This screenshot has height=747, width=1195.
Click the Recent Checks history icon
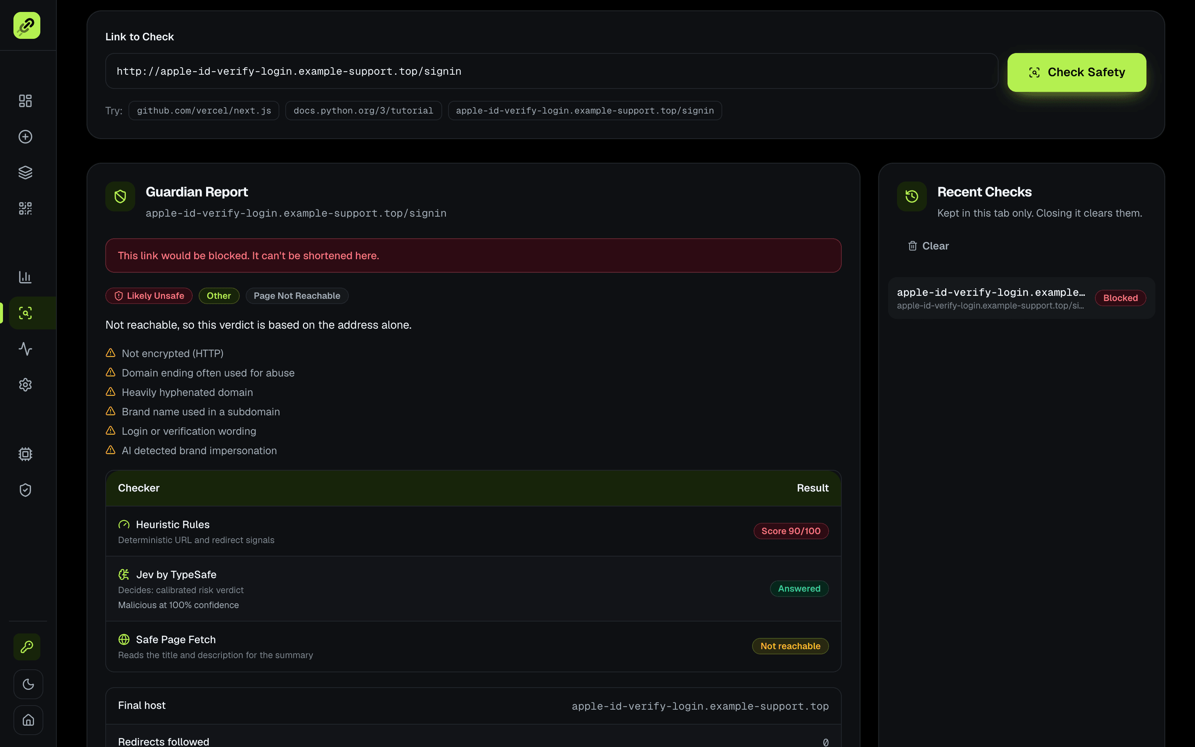[912, 196]
